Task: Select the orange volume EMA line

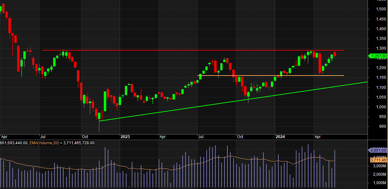Action: [167, 163]
